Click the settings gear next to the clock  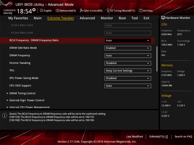pyautogui.click(x=34, y=10)
